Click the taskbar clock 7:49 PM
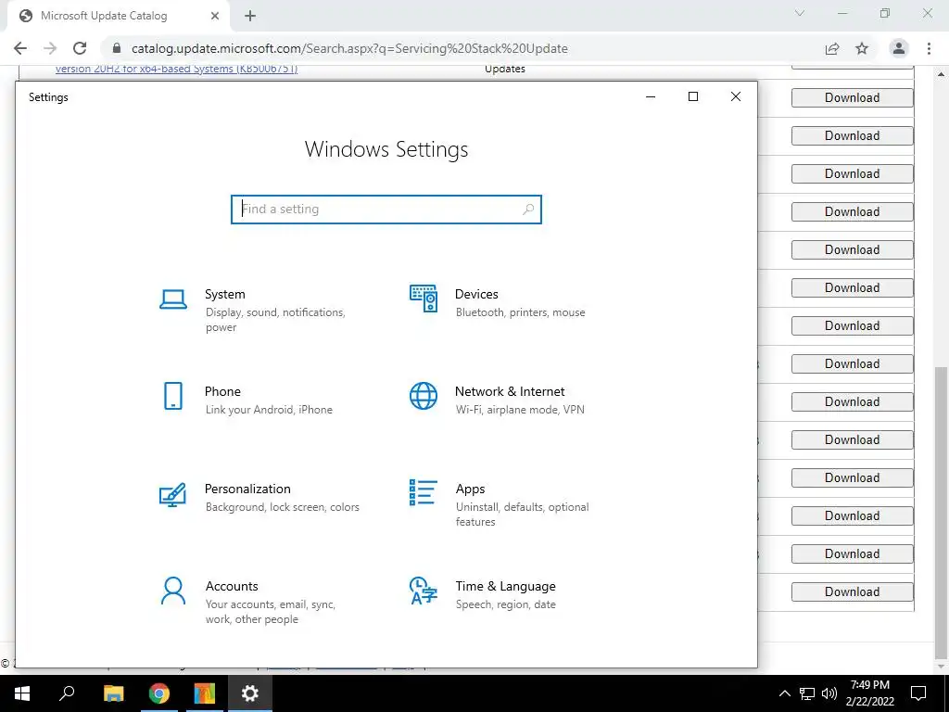 [869, 685]
